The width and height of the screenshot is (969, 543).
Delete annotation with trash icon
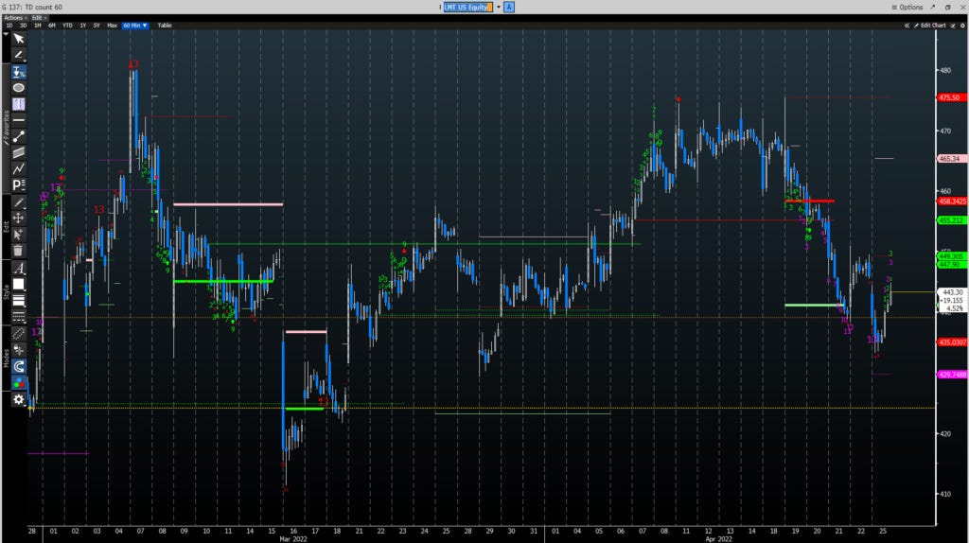[x=19, y=250]
